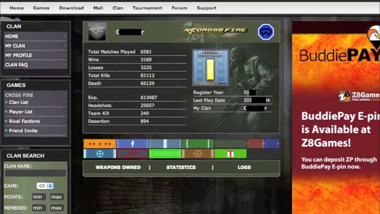This screenshot has height=214, width=380.
Task: Open the Clan List link
Action: click(x=18, y=102)
